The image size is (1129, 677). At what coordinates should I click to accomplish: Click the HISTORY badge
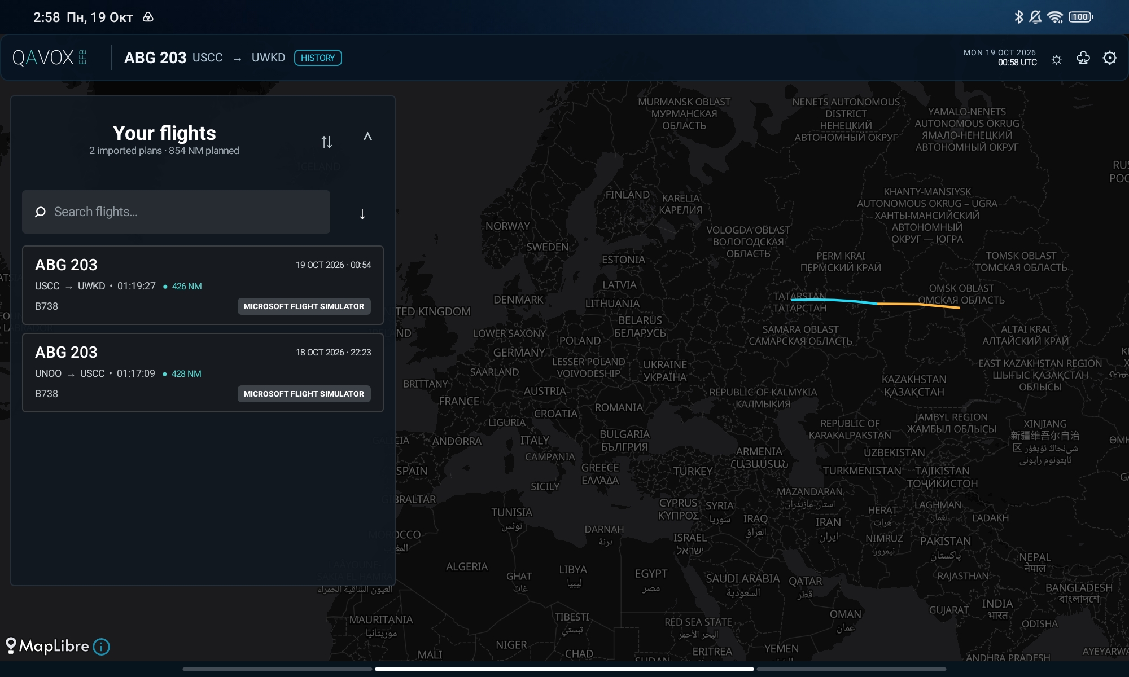pos(318,58)
